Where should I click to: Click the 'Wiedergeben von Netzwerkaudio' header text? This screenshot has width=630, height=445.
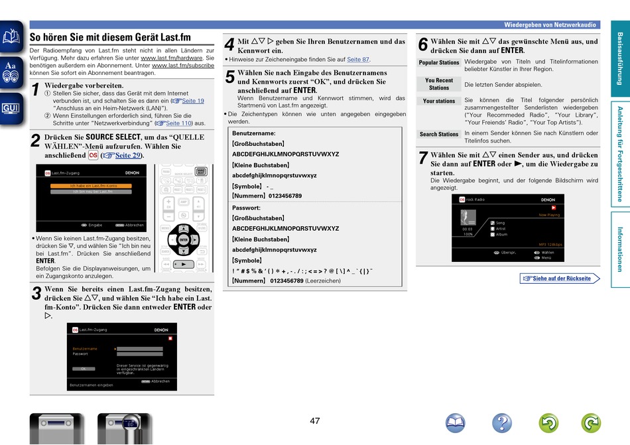click(550, 25)
